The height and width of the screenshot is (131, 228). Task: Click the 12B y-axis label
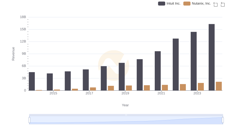pos(23,41)
